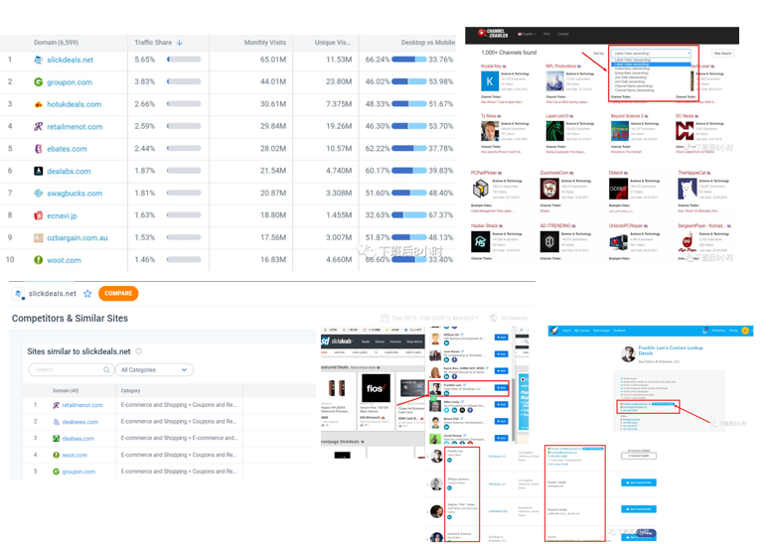Click the dealsea.com favicon in the similar sites list
This screenshot has height=544, width=774.
pyautogui.click(x=57, y=439)
